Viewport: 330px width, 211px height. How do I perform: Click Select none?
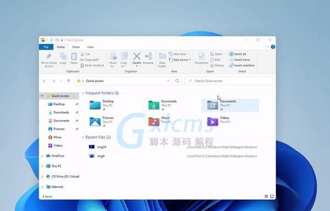tap(239, 60)
